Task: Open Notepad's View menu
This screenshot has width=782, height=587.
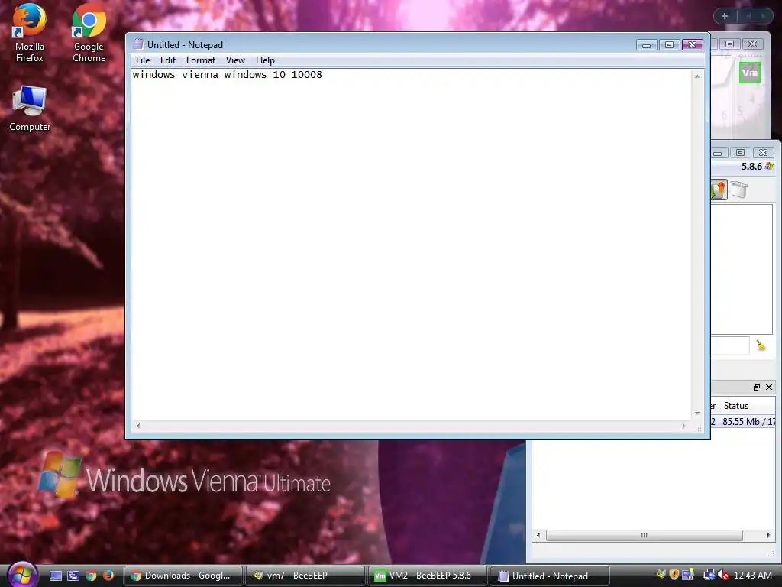Action: (x=235, y=60)
